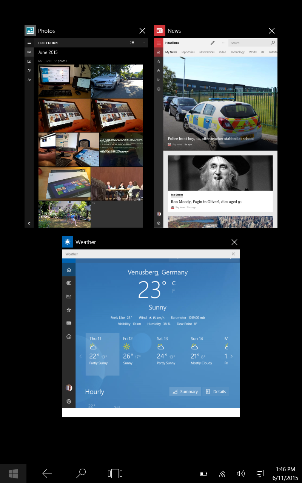This screenshot has width=302, height=483.
Task: Click the News account avatar
Action: pos(159,214)
